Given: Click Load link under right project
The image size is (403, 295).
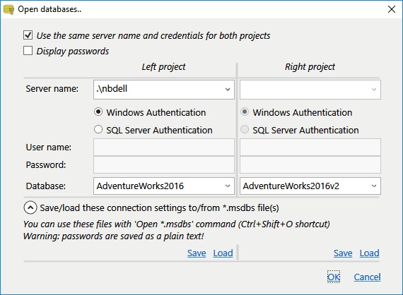Looking at the screenshot, I should pyautogui.click(x=369, y=253).
